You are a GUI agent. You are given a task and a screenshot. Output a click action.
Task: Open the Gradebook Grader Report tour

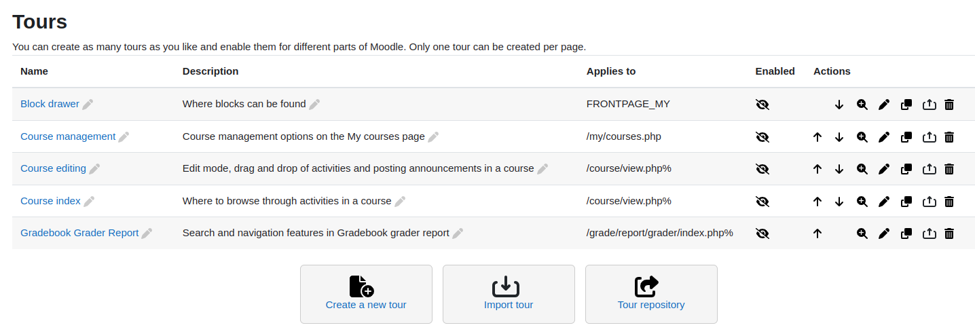pos(79,233)
